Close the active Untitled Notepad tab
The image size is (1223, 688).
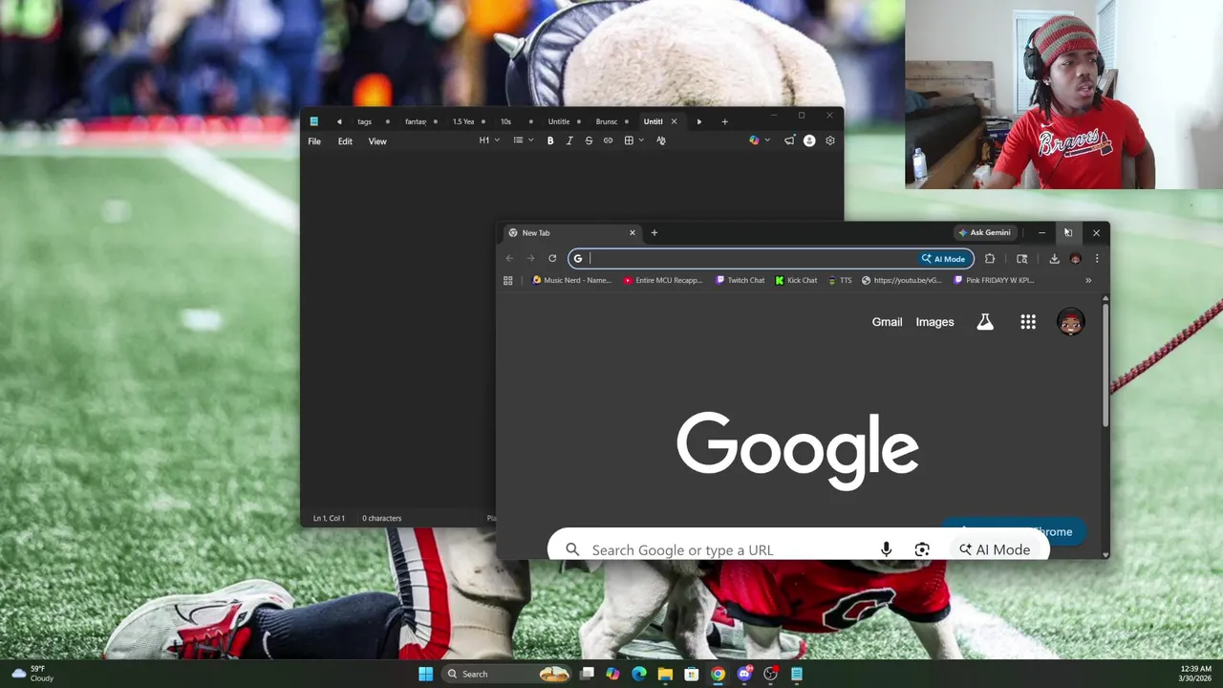pos(674,121)
